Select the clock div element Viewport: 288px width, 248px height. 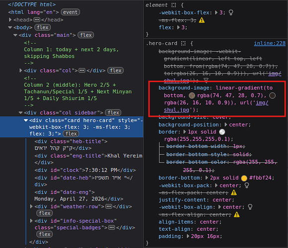click(x=85, y=170)
